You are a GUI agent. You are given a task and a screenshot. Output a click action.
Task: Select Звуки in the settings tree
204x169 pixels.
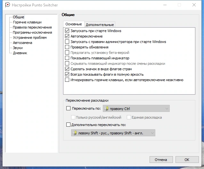(x=18, y=48)
